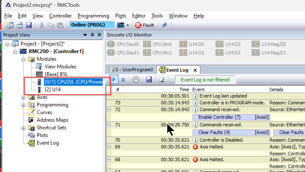Toggle the CPU Dout0 output indicator 1.0
This screenshot has height=172, width=305.
[111, 44]
